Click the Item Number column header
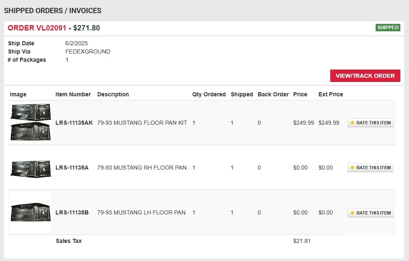The image size is (409, 261). 73,94
